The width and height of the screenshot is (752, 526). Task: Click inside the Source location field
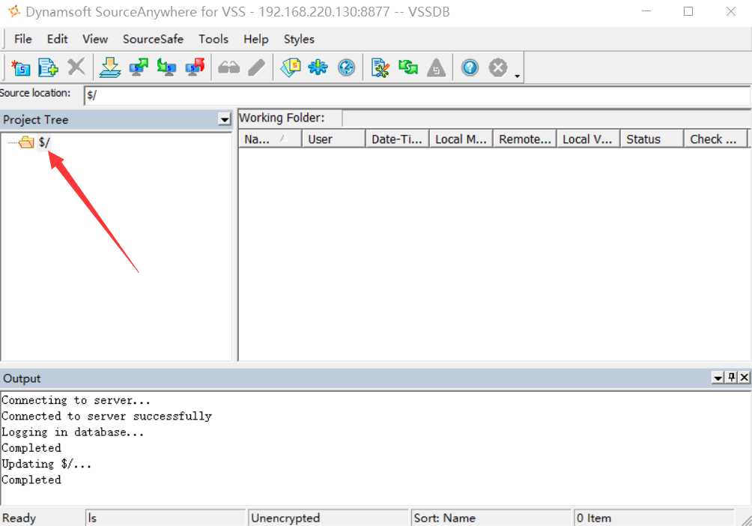[x=417, y=95]
